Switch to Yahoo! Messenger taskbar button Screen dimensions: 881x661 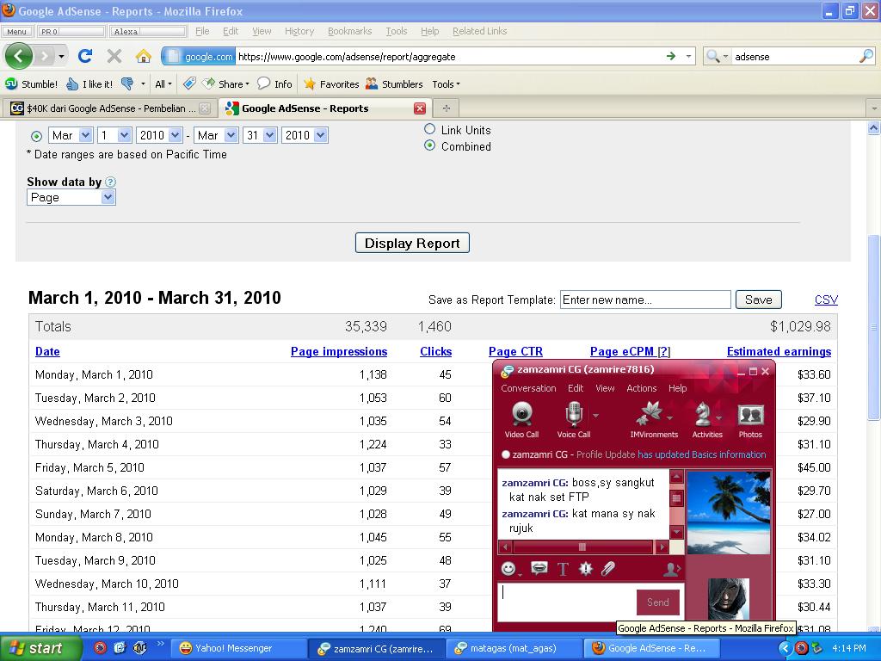point(237,648)
